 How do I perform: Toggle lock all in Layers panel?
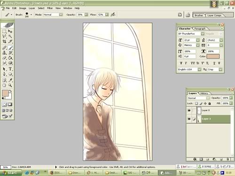210,103
